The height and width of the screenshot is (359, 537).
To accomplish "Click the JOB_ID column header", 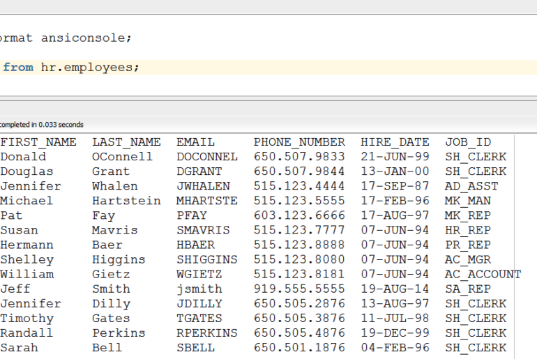I will click(468, 142).
